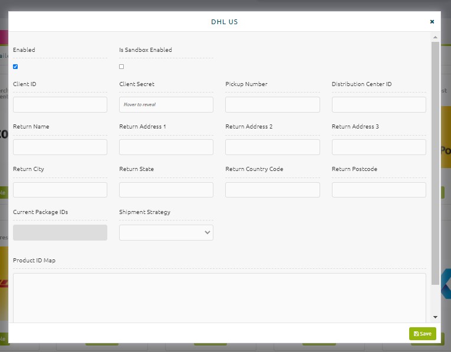Click the Return Address 1 input

click(x=166, y=147)
